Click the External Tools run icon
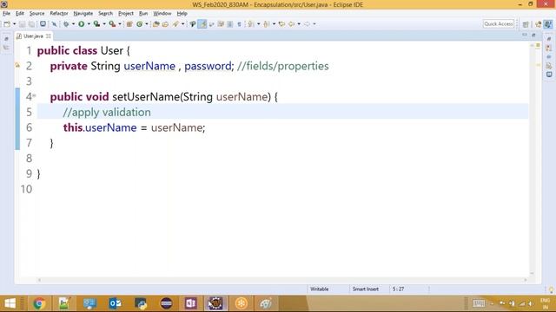 [112, 24]
